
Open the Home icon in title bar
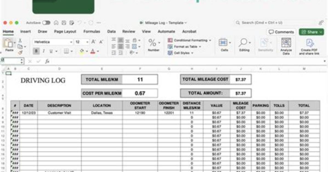point(56,23)
